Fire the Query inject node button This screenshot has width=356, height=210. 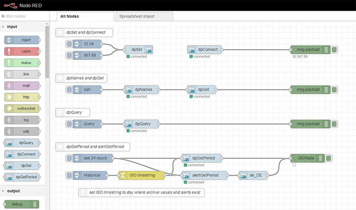[x=69, y=124]
